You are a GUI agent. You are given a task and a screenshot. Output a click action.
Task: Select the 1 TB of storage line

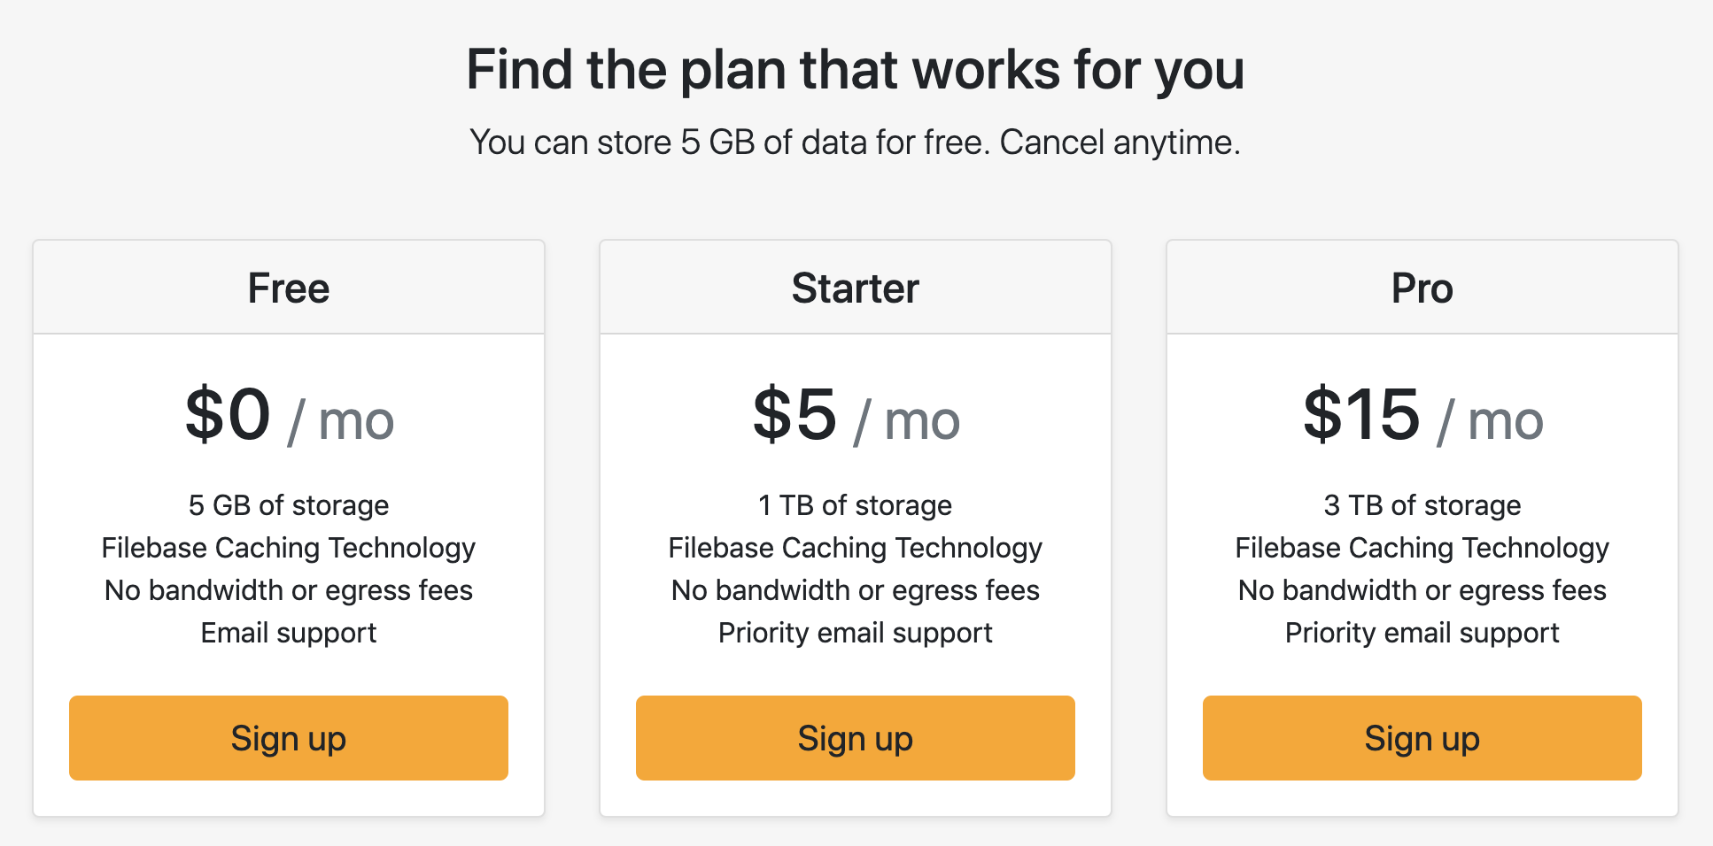coord(855,505)
